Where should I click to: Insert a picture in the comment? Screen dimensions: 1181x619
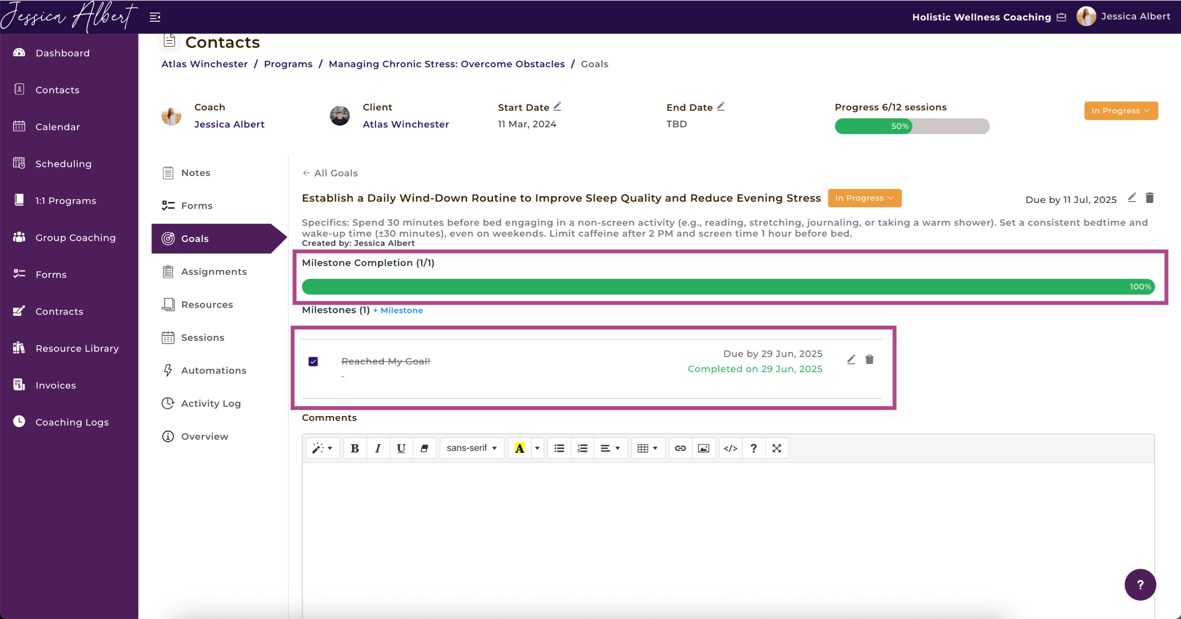point(704,448)
